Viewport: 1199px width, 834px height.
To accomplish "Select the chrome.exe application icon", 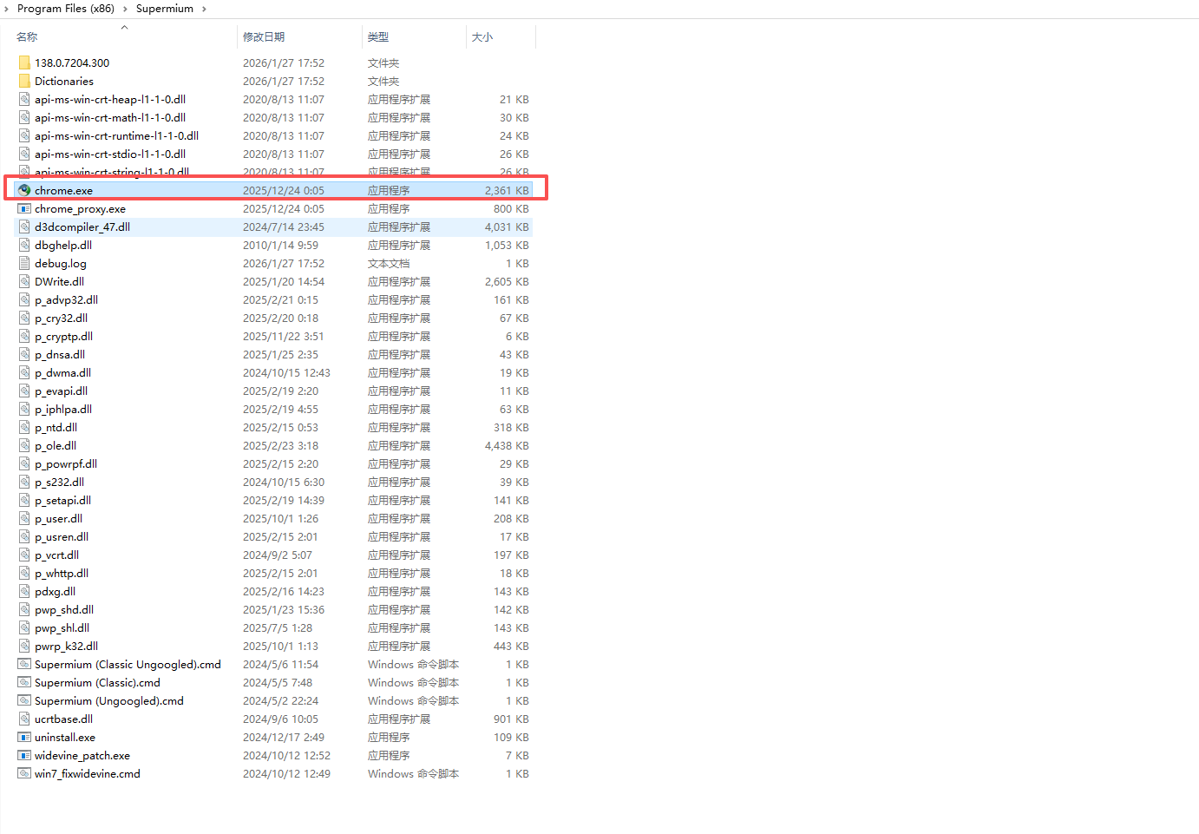I will (x=24, y=190).
